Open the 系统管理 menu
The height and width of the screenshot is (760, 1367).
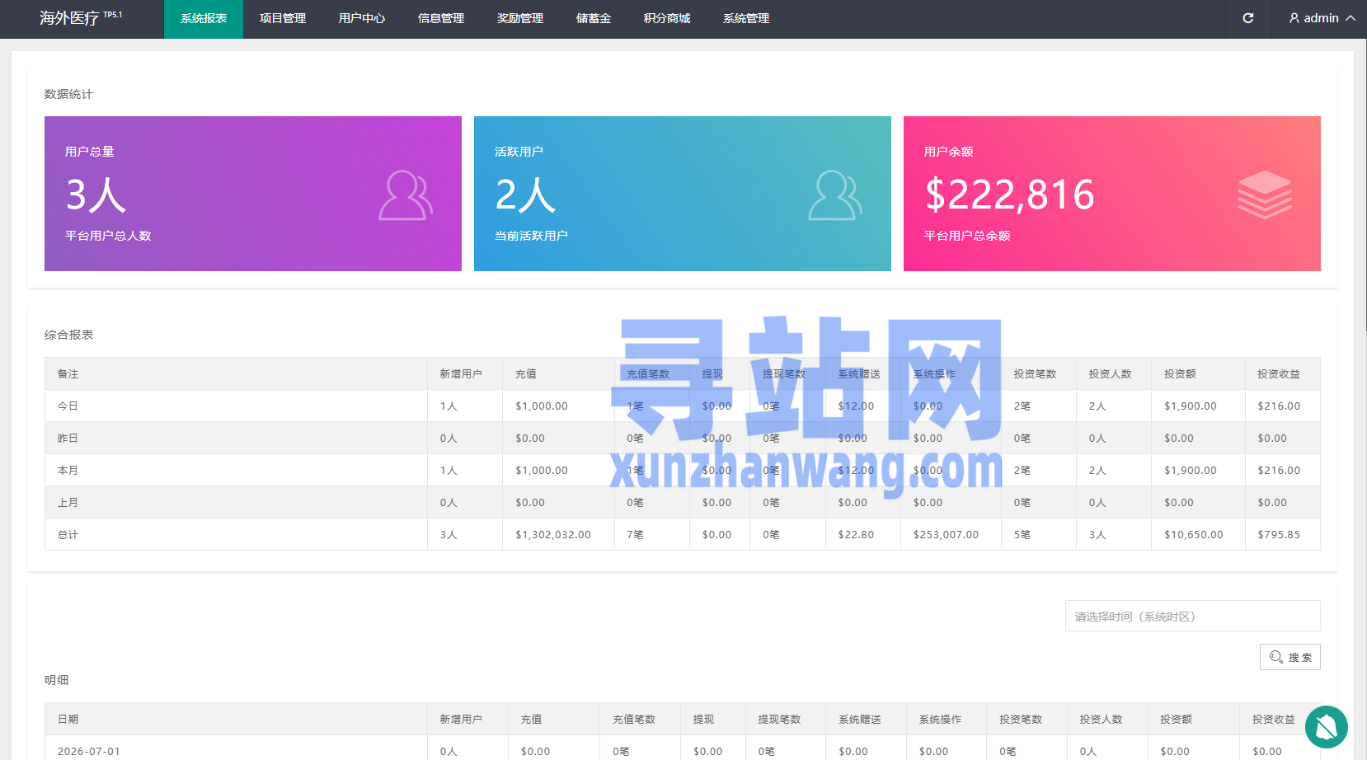746,19
